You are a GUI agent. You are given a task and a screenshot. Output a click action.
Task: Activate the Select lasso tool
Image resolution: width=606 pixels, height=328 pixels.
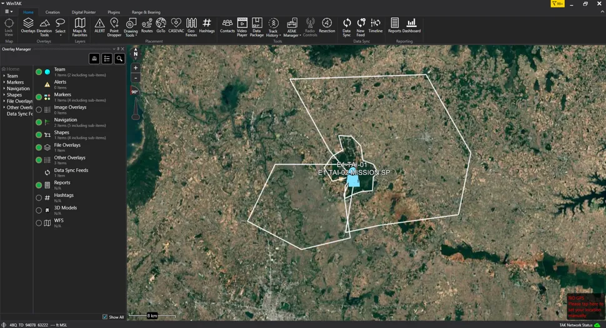pyautogui.click(x=61, y=27)
